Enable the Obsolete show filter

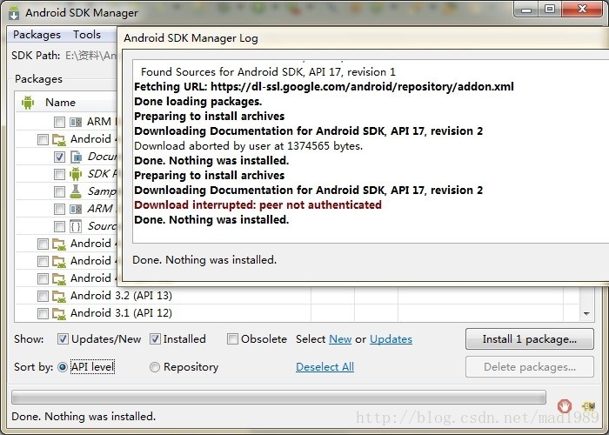(232, 339)
